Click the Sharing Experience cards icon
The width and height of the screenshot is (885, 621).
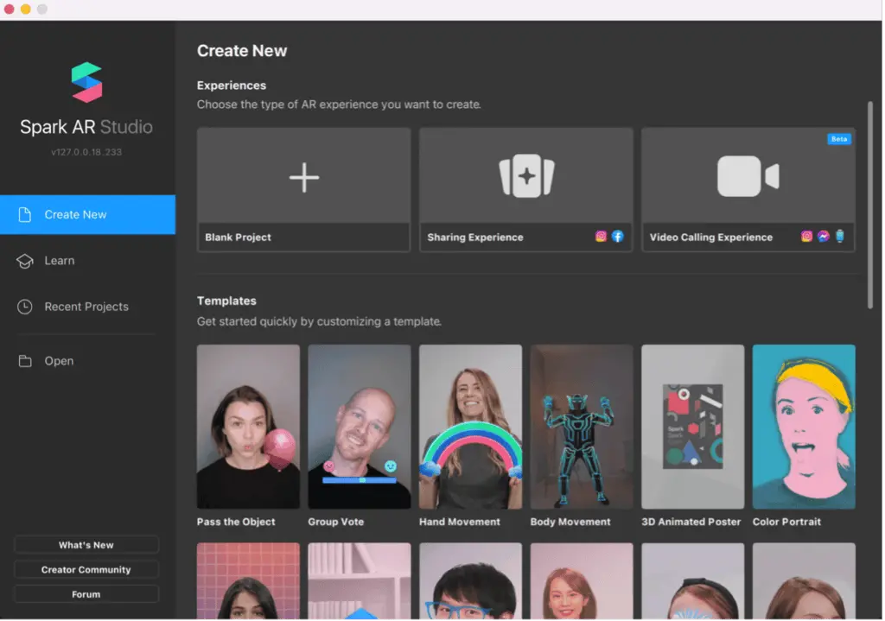(x=525, y=175)
